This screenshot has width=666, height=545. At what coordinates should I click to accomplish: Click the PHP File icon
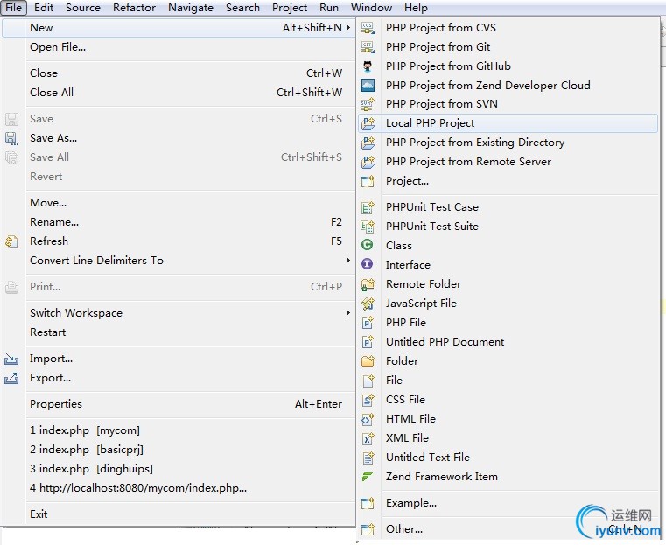368,323
